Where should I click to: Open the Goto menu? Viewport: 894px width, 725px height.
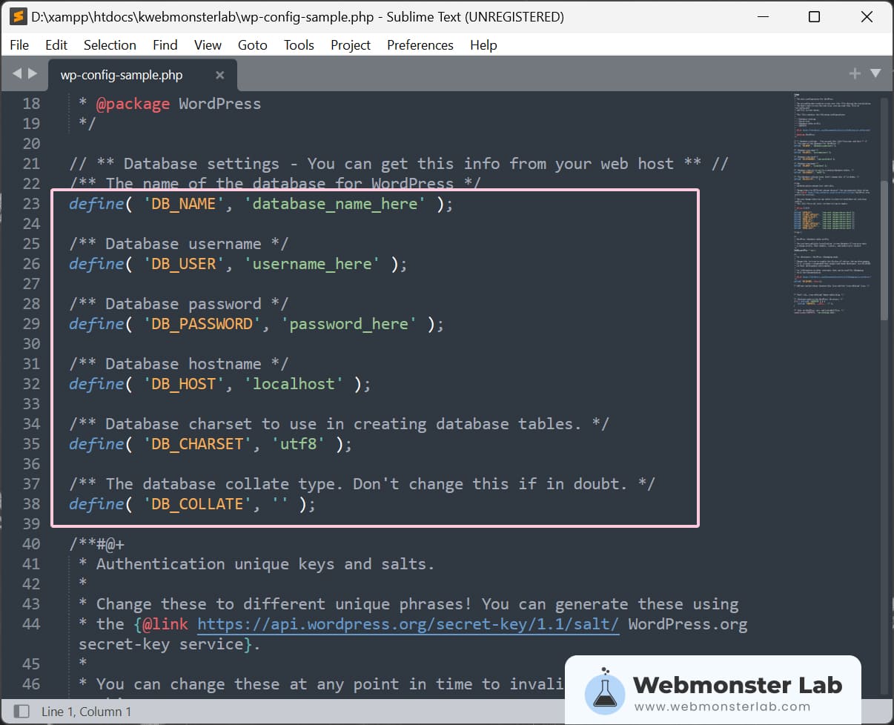click(x=252, y=45)
